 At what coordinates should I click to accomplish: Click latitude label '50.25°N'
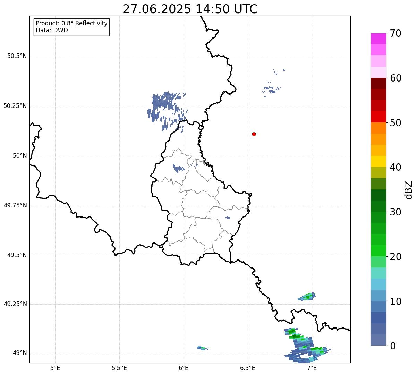[x=15, y=106]
